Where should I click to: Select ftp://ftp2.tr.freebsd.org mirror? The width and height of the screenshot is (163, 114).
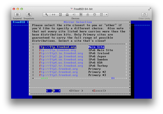point(61,66)
